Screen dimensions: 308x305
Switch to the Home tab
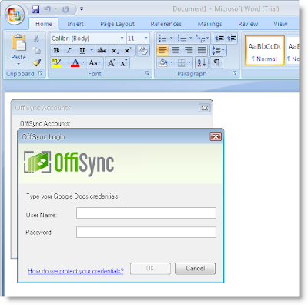44,24
